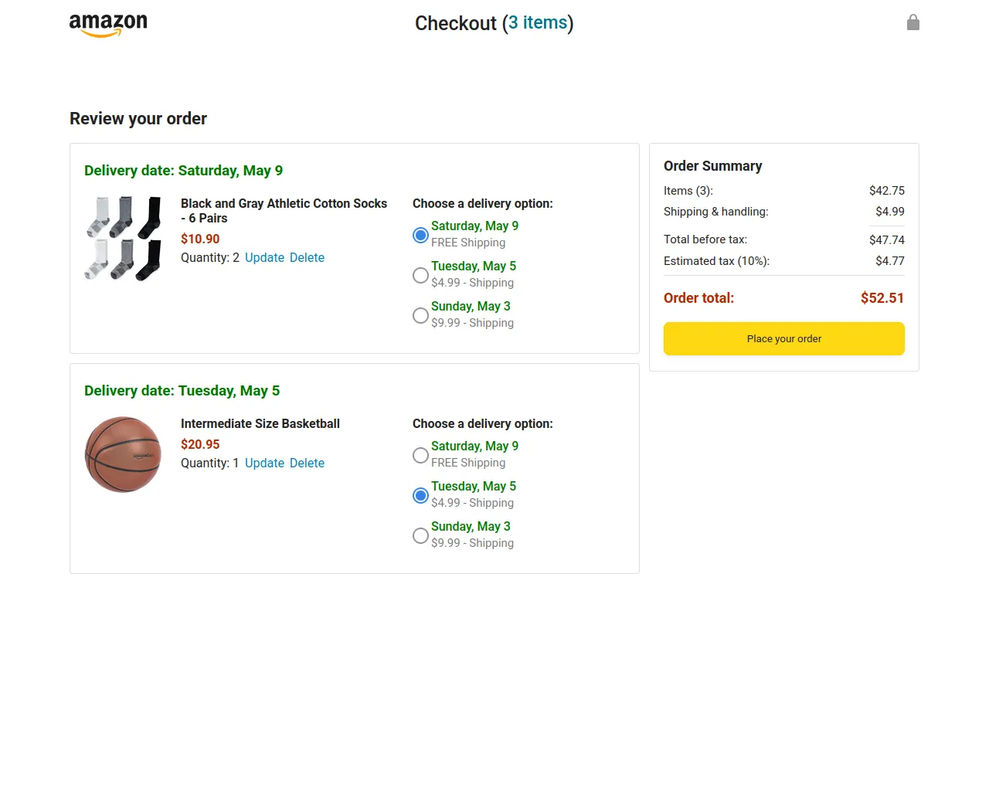The width and height of the screenshot is (989, 791).
Task: Click the Place your order button
Action: click(x=784, y=338)
